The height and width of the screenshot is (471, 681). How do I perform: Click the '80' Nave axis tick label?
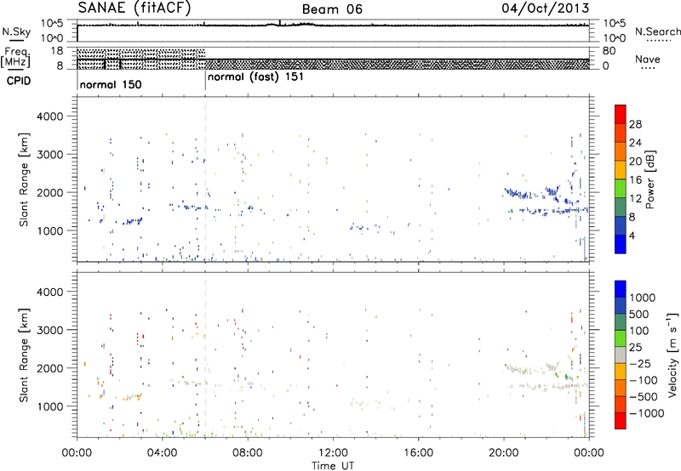point(609,51)
